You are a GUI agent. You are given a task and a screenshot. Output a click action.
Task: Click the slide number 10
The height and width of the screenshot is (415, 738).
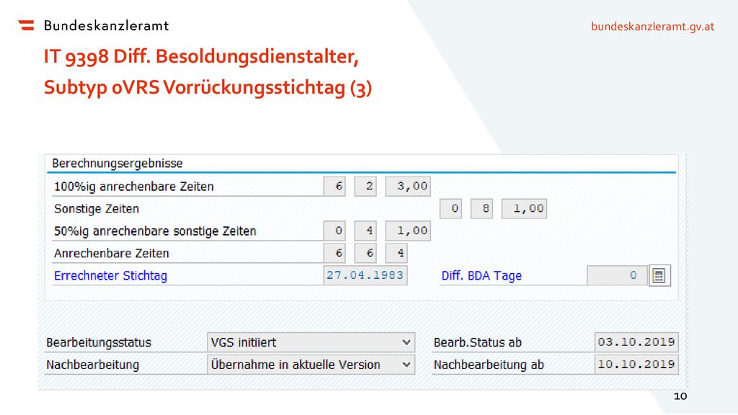click(680, 396)
